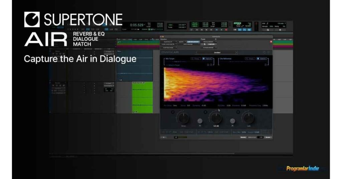Delete Dry Reference with trash icon
Screen dimensions: 342x179
click(266, 65)
